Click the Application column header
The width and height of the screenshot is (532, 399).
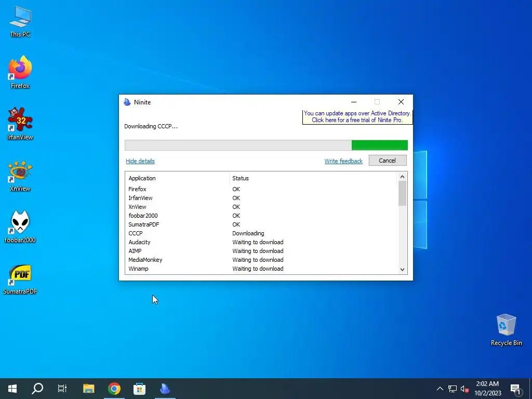(177, 178)
